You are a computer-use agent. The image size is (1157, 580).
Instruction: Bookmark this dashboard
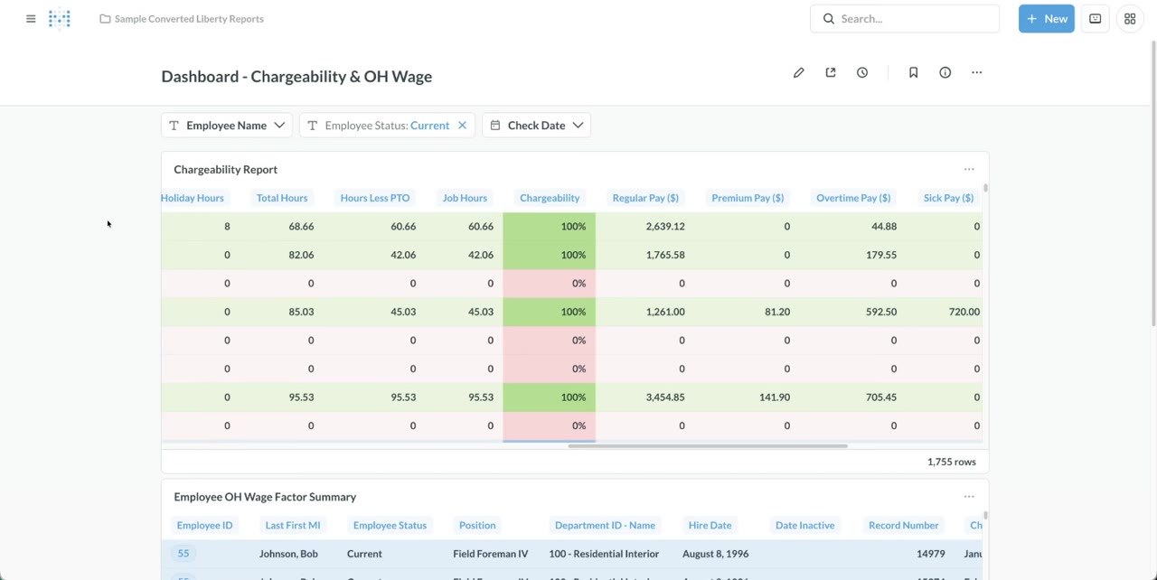coord(913,72)
